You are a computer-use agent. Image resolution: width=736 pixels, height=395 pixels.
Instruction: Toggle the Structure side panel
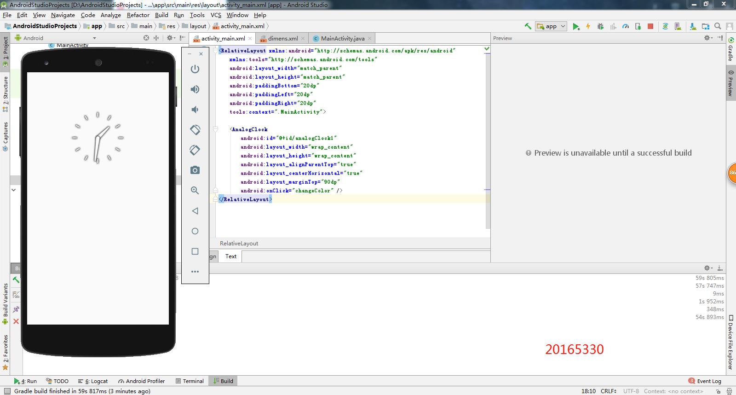coord(6,94)
